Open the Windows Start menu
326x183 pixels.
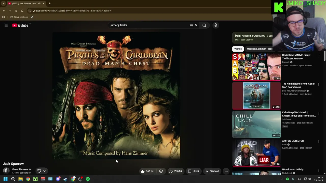5,179
